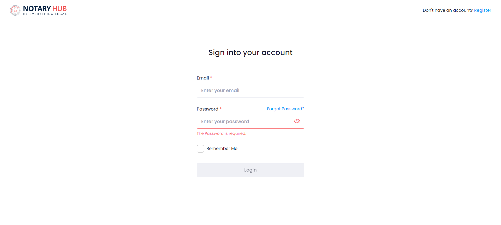The height and width of the screenshot is (225, 501).
Task: Click the BY EVERYTHING LEGAL tagline
Action: pos(45,14)
